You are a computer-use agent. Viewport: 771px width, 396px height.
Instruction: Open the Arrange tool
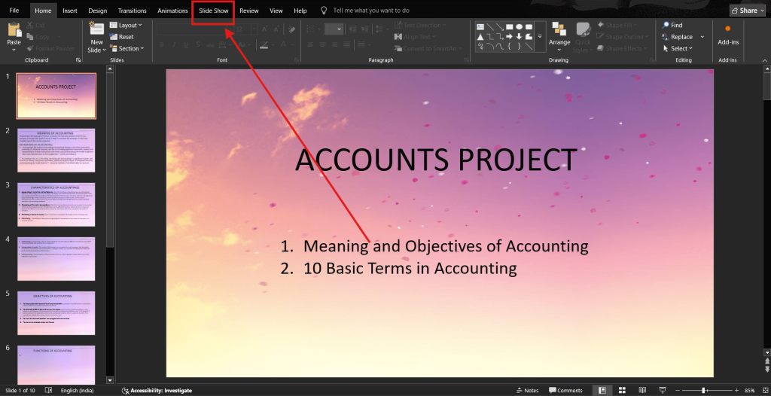559,34
